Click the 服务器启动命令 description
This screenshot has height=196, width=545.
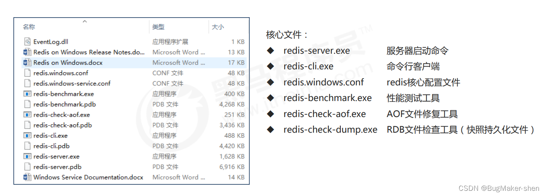click(x=418, y=51)
